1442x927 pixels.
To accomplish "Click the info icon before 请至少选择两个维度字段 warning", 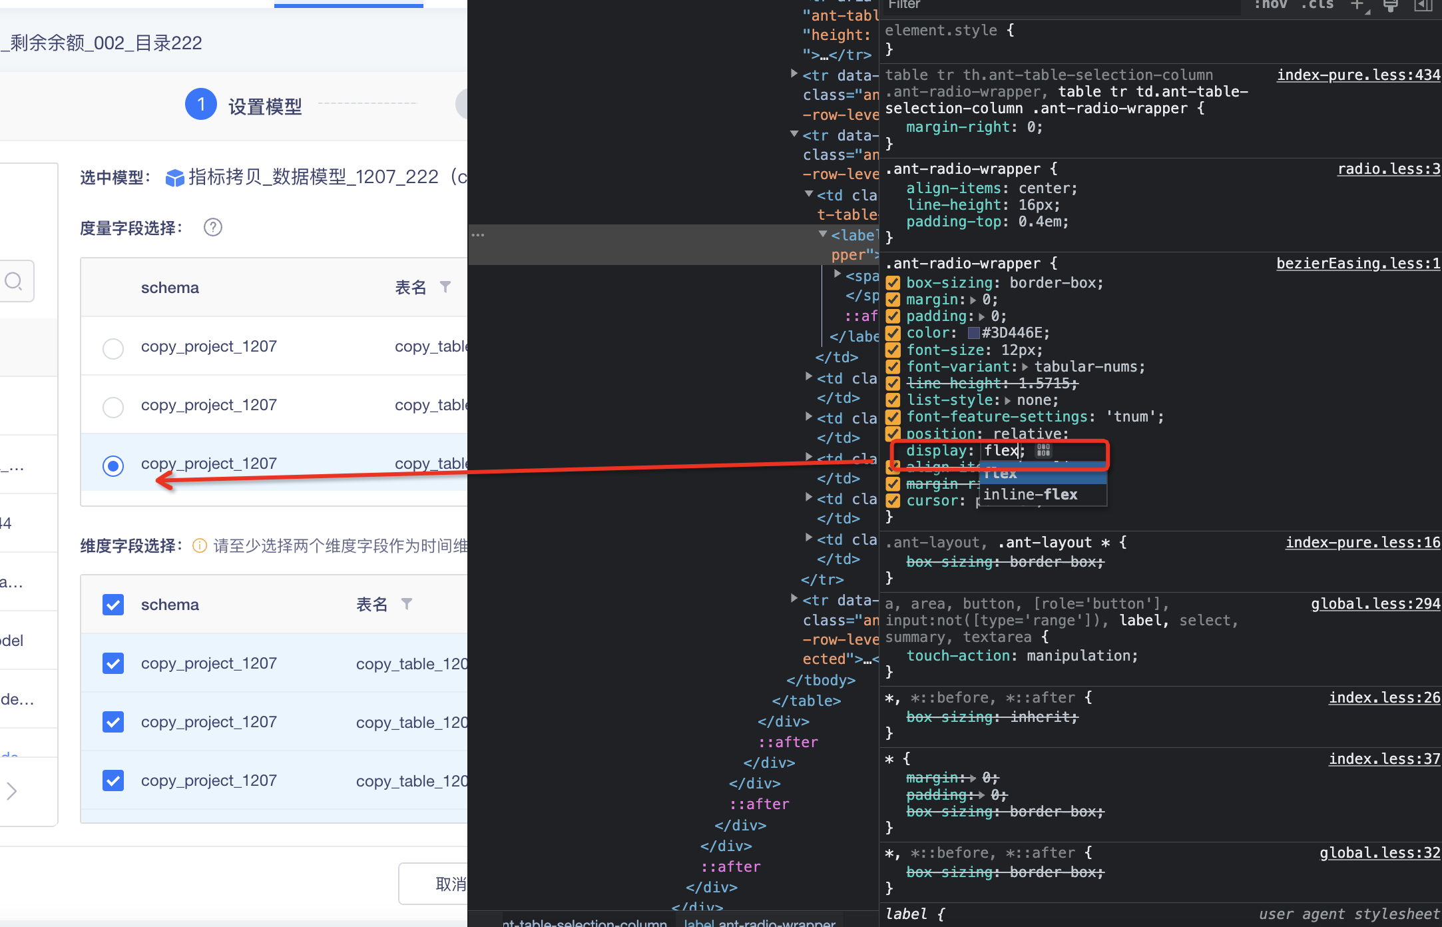I will coord(200,545).
